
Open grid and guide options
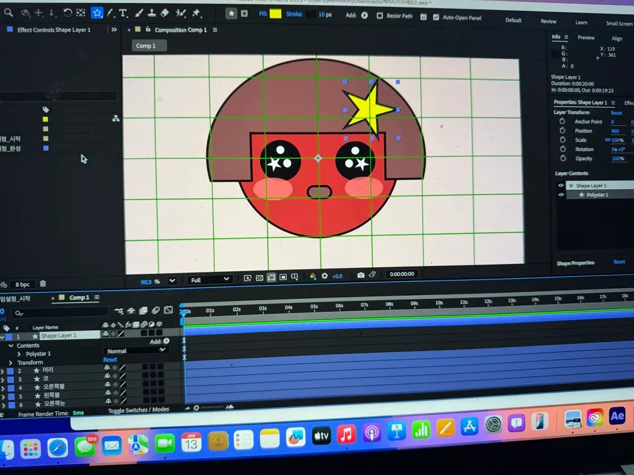coord(295,277)
